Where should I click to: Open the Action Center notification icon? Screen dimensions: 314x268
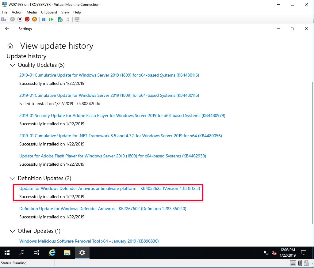click(x=304, y=253)
